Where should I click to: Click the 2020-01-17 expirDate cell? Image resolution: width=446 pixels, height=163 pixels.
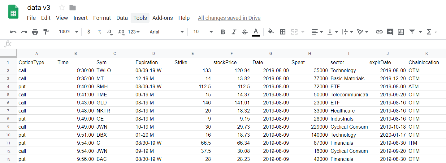[388, 135]
